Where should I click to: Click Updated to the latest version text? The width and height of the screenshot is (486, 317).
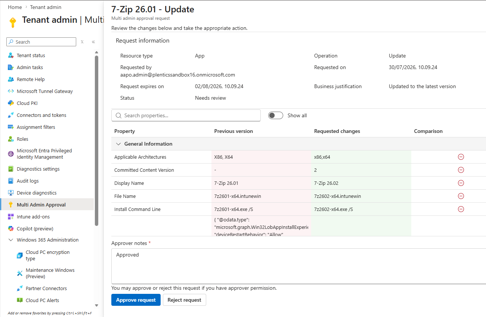pyautogui.click(x=422, y=86)
